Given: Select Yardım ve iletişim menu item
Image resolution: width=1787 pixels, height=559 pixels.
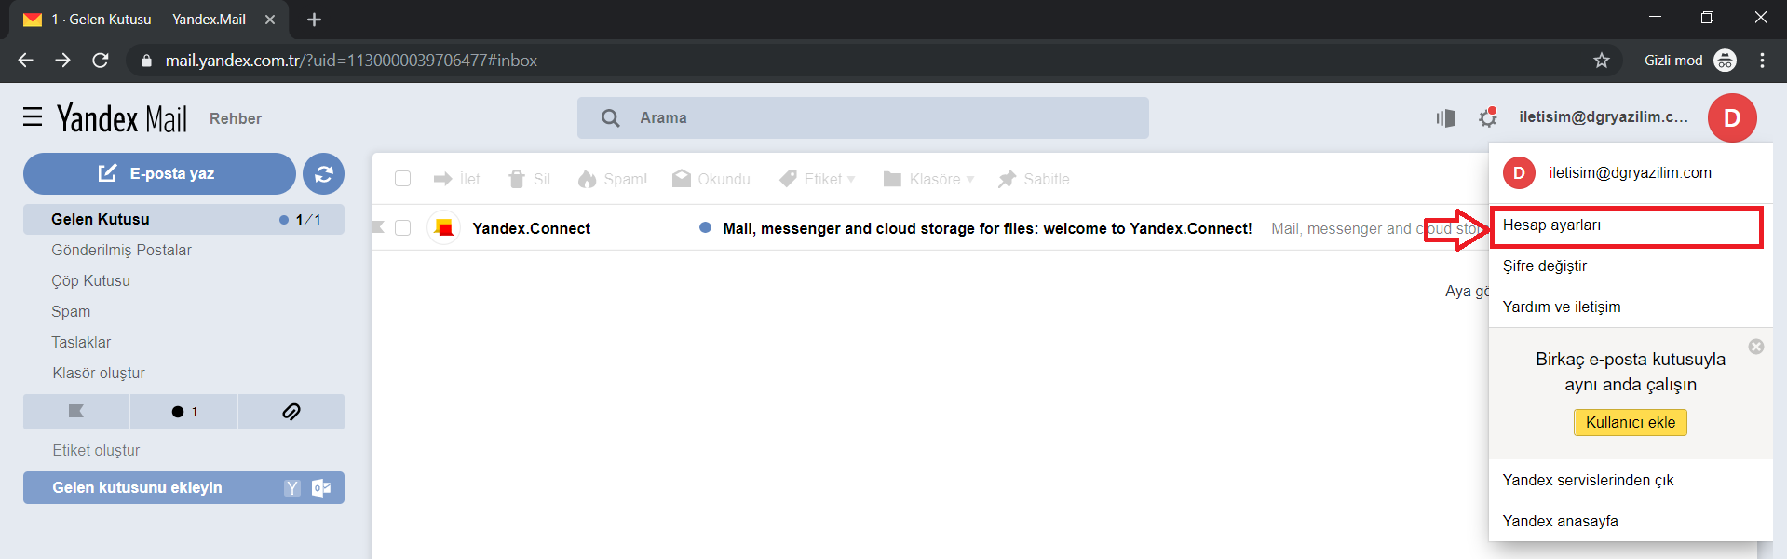Looking at the screenshot, I should 1630,307.
